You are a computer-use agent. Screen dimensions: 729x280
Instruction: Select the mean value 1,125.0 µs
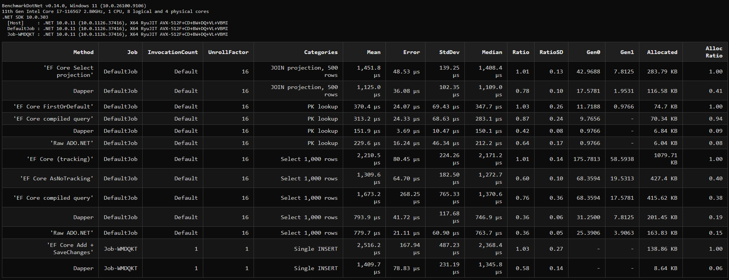[369, 91]
